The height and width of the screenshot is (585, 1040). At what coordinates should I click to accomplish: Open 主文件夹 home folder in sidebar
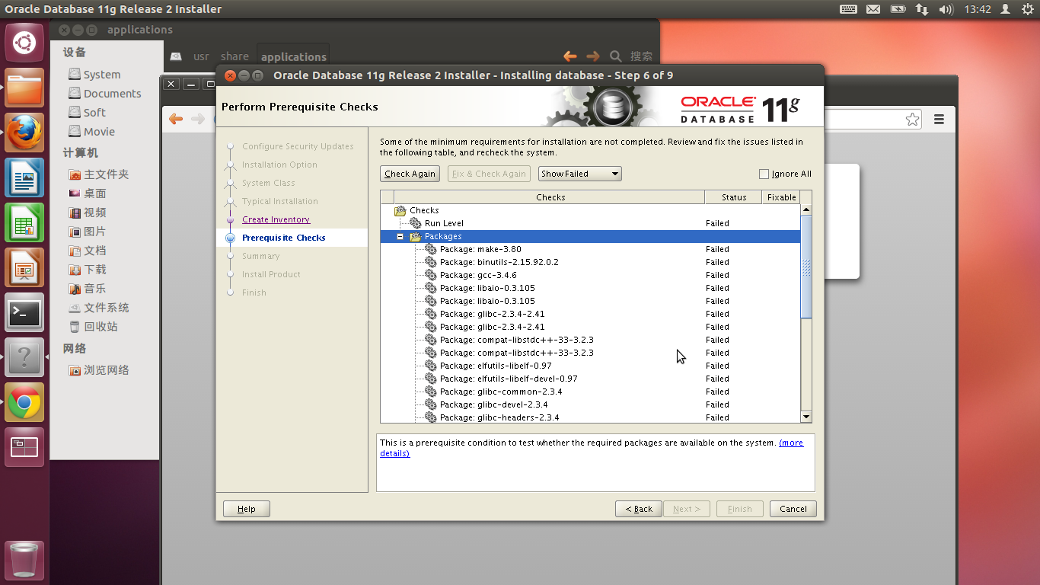pyautogui.click(x=98, y=174)
